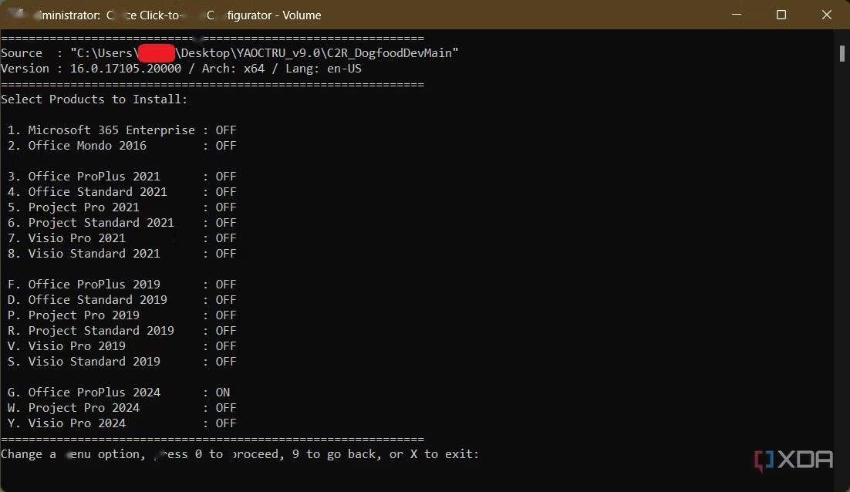Screen dimensions: 850x492
Task: Click OFF status beside Project Pro 2024
Action: [x=226, y=408]
